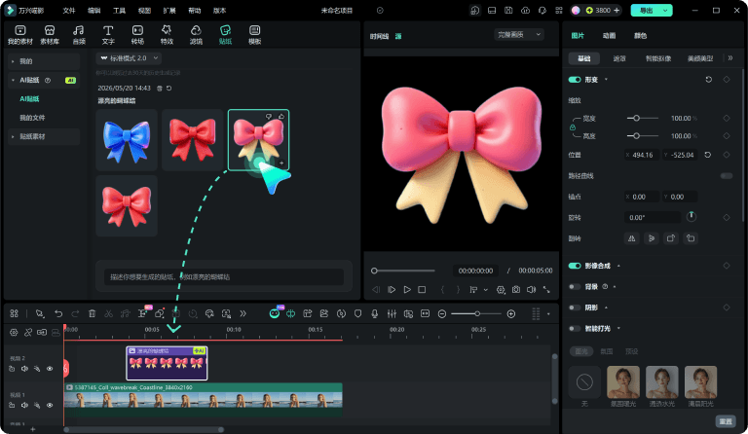Open the 标准模式 2.0 mode dropdown
Image resolution: width=748 pixels, height=434 pixels.
coord(129,58)
